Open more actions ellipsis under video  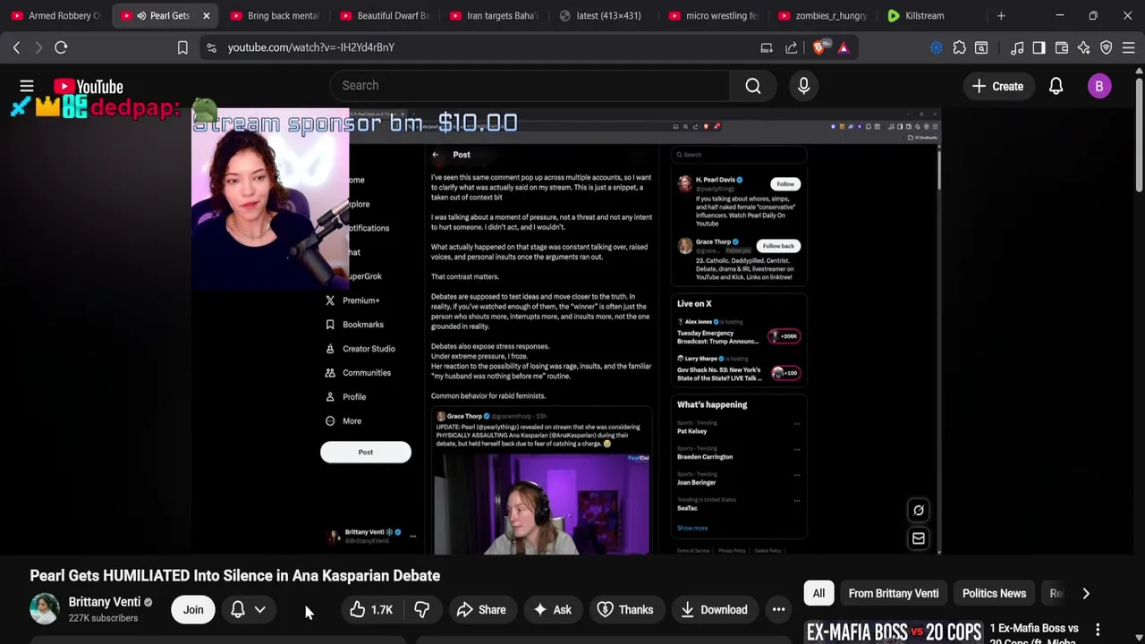(x=778, y=610)
